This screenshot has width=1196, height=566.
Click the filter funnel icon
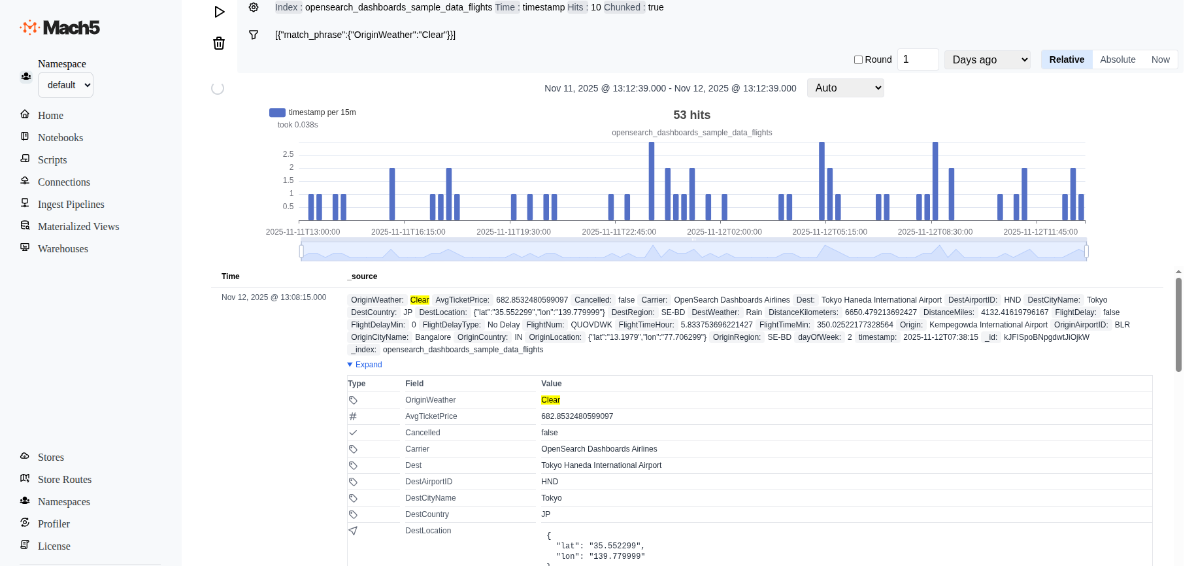click(254, 35)
